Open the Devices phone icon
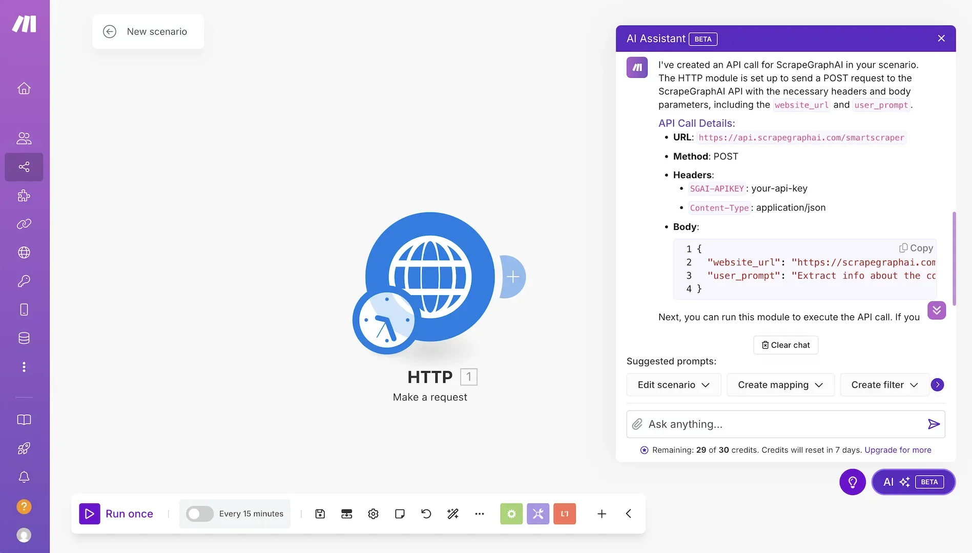972x553 pixels. tap(24, 310)
